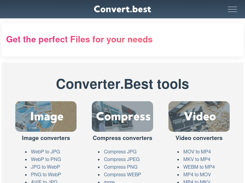Click the Convert.best site logo
This screenshot has width=245, height=183.
click(x=123, y=9)
